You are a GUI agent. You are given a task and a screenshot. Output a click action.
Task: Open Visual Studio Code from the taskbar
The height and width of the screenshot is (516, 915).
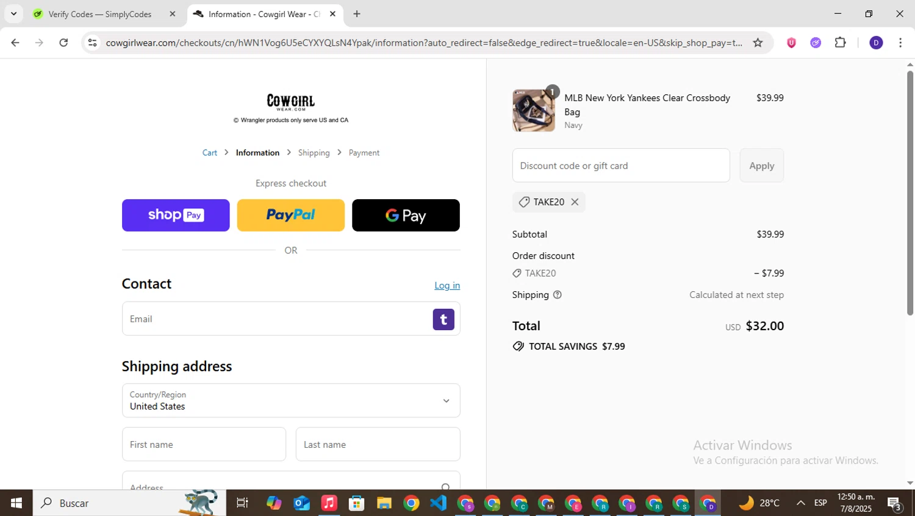point(439,503)
